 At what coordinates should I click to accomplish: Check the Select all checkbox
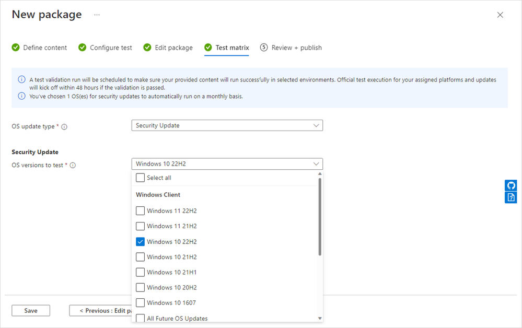[x=140, y=178]
